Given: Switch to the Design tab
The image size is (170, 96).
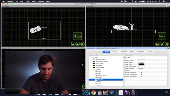Looking at the screenshot, I should (106, 51).
